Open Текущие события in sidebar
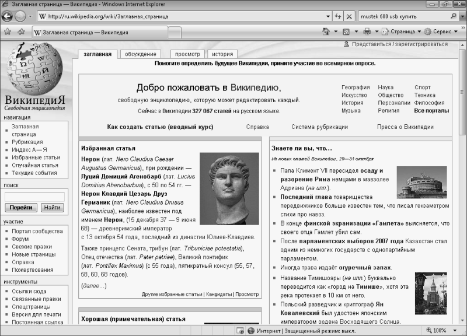Screen dimensions: 467x336 (34, 173)
